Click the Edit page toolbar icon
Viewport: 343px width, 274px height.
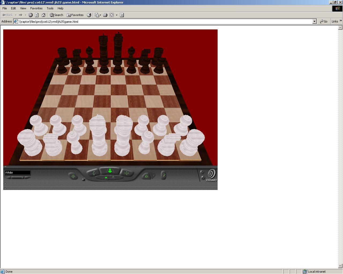[x=112, y=15]
